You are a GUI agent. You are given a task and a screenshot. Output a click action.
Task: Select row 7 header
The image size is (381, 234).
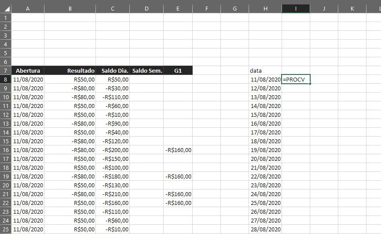pos(6,71)
